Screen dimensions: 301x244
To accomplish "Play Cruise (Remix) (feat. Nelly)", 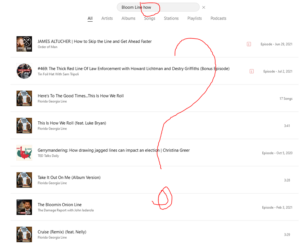I will tap(62, 232).
